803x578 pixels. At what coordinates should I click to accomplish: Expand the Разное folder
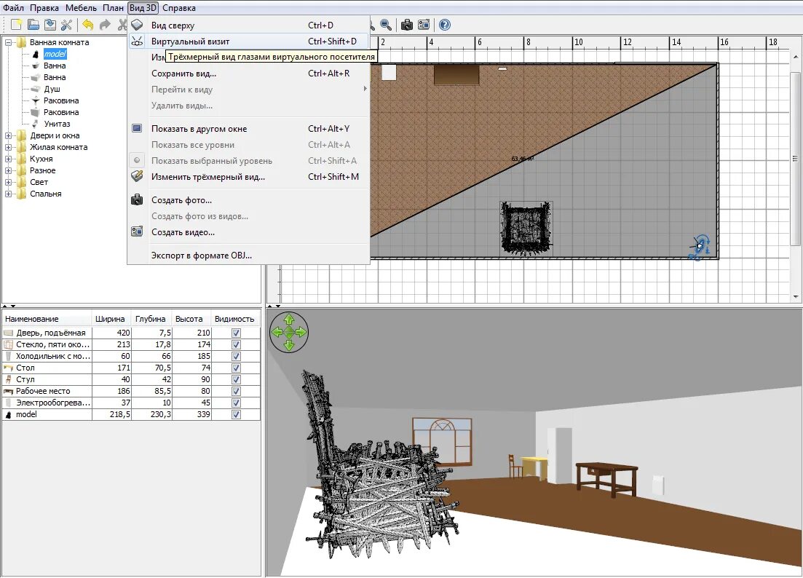pos(8,170)
